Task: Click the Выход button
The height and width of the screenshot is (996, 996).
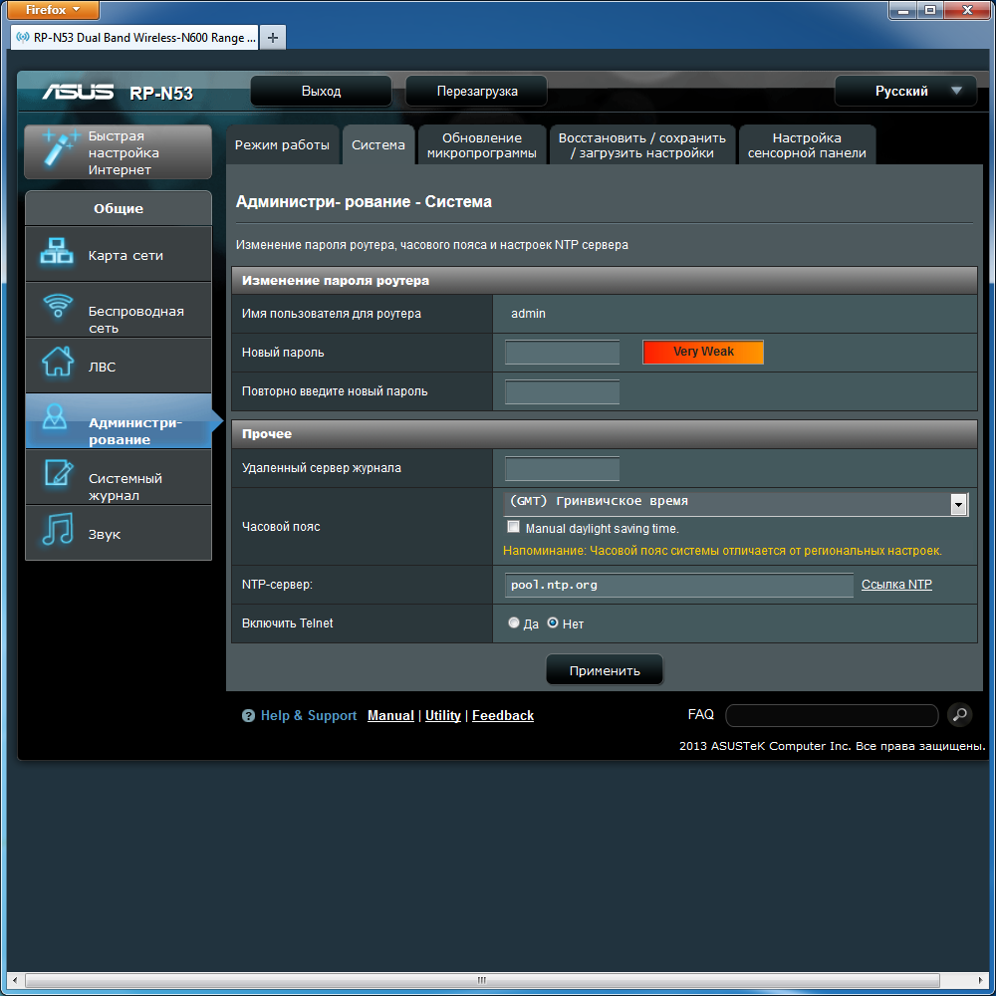Action: (x=322, y=91)
